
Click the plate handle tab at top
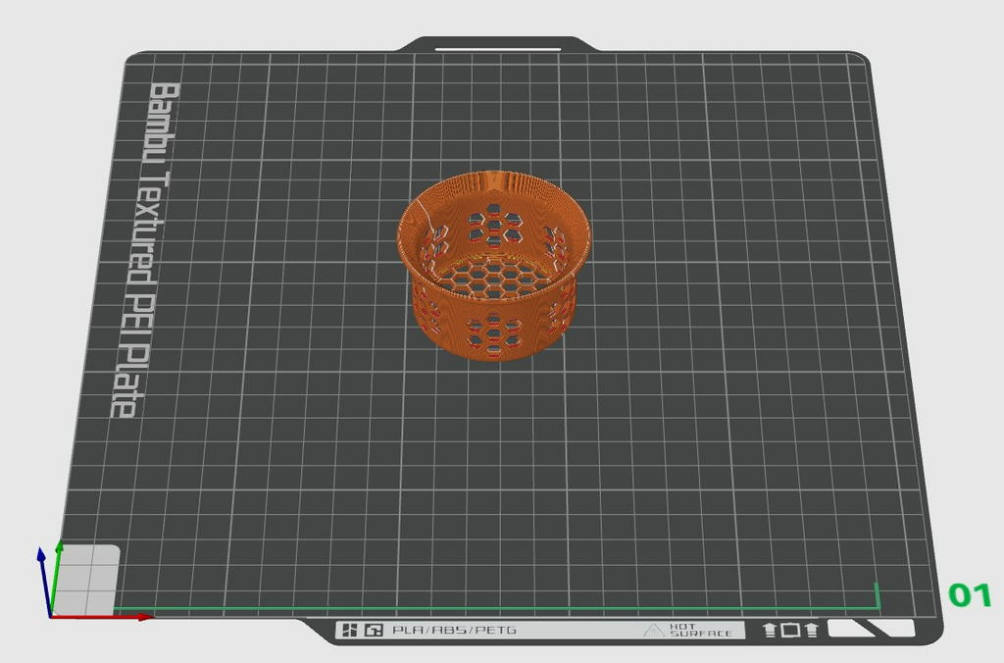click(497, 44)
